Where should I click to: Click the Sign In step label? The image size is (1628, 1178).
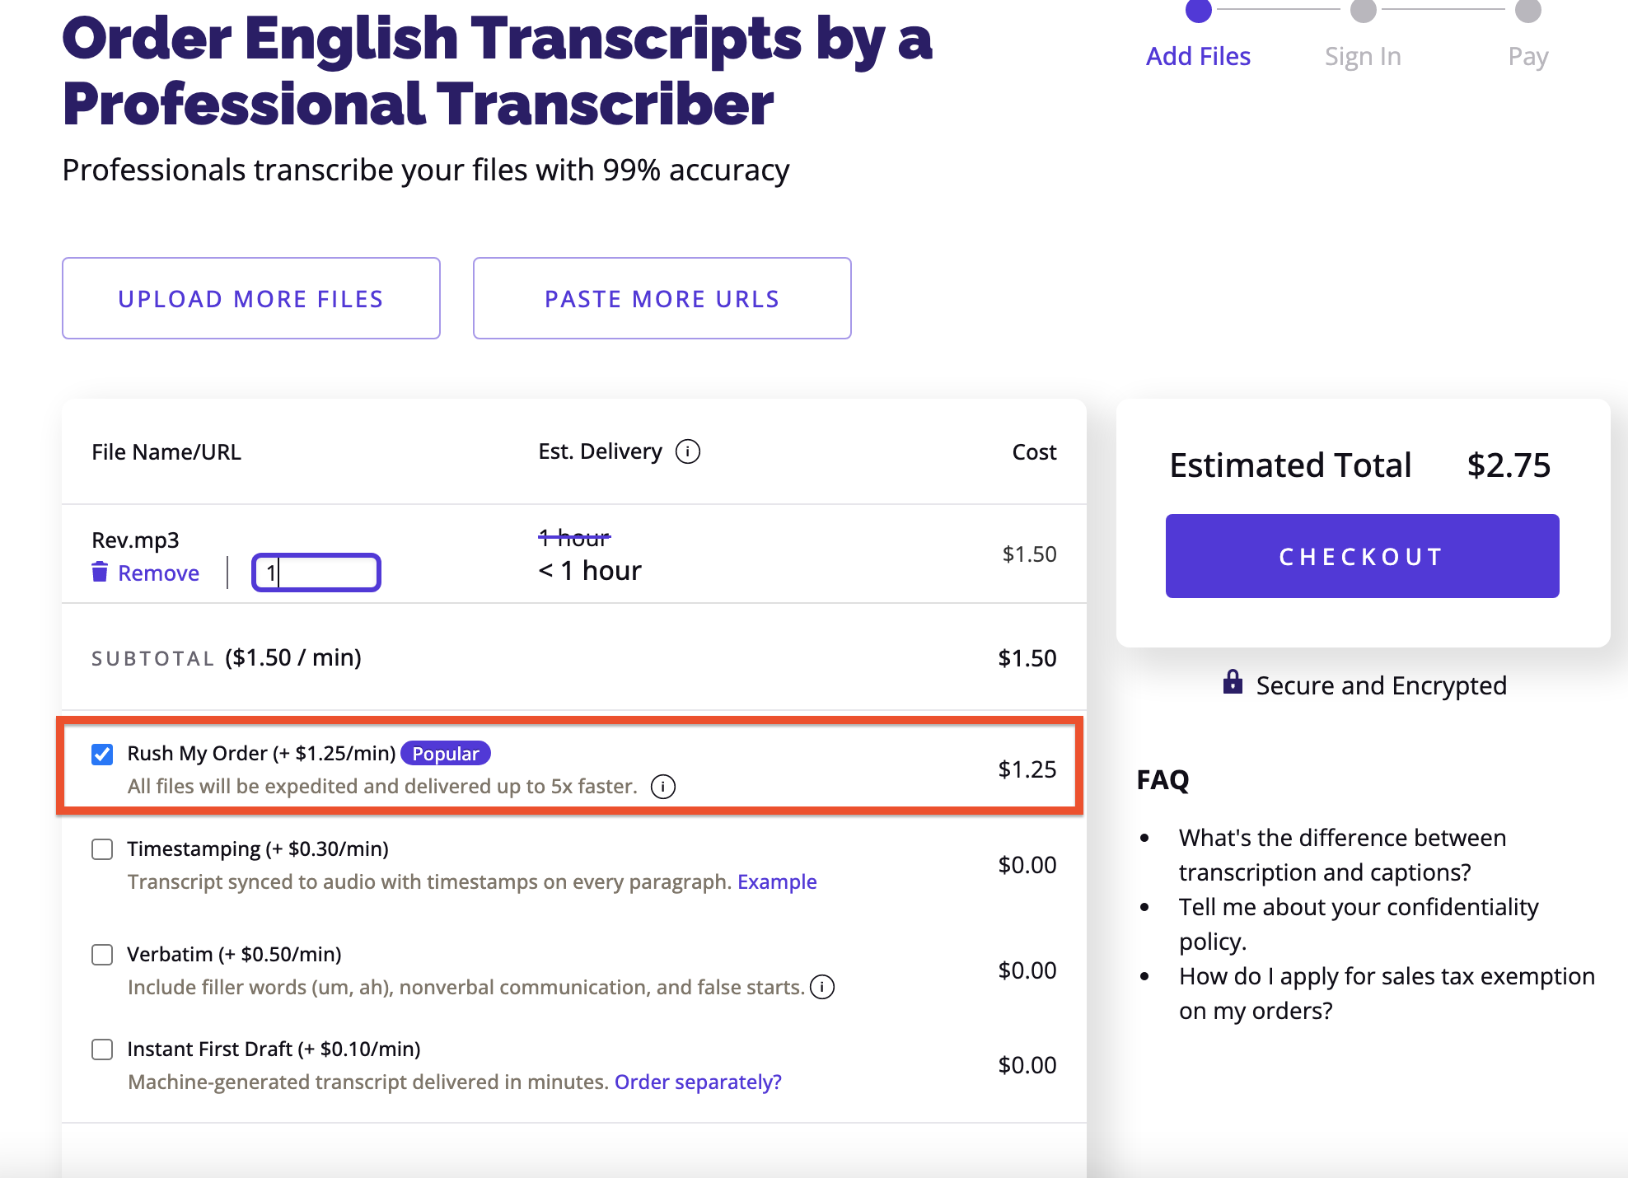(x=1364, y=56)
